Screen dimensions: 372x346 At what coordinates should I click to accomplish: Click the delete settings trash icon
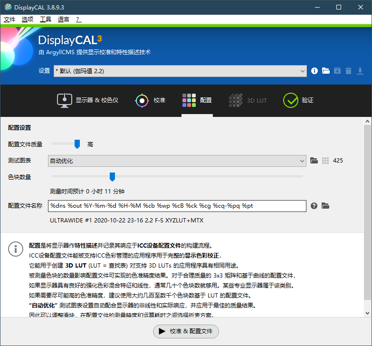(349, 71)
